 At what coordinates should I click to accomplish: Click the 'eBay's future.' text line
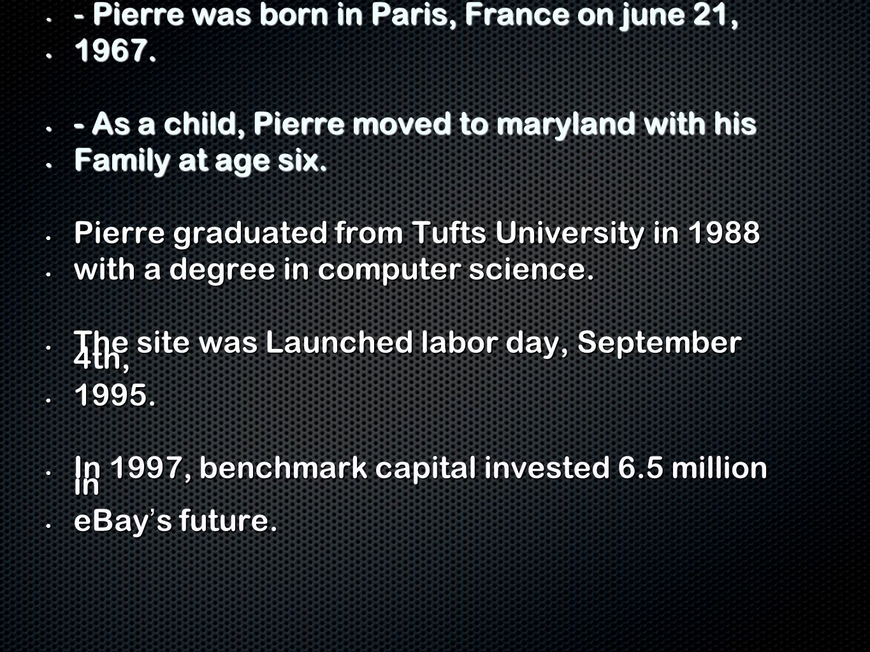pos(176,521)
